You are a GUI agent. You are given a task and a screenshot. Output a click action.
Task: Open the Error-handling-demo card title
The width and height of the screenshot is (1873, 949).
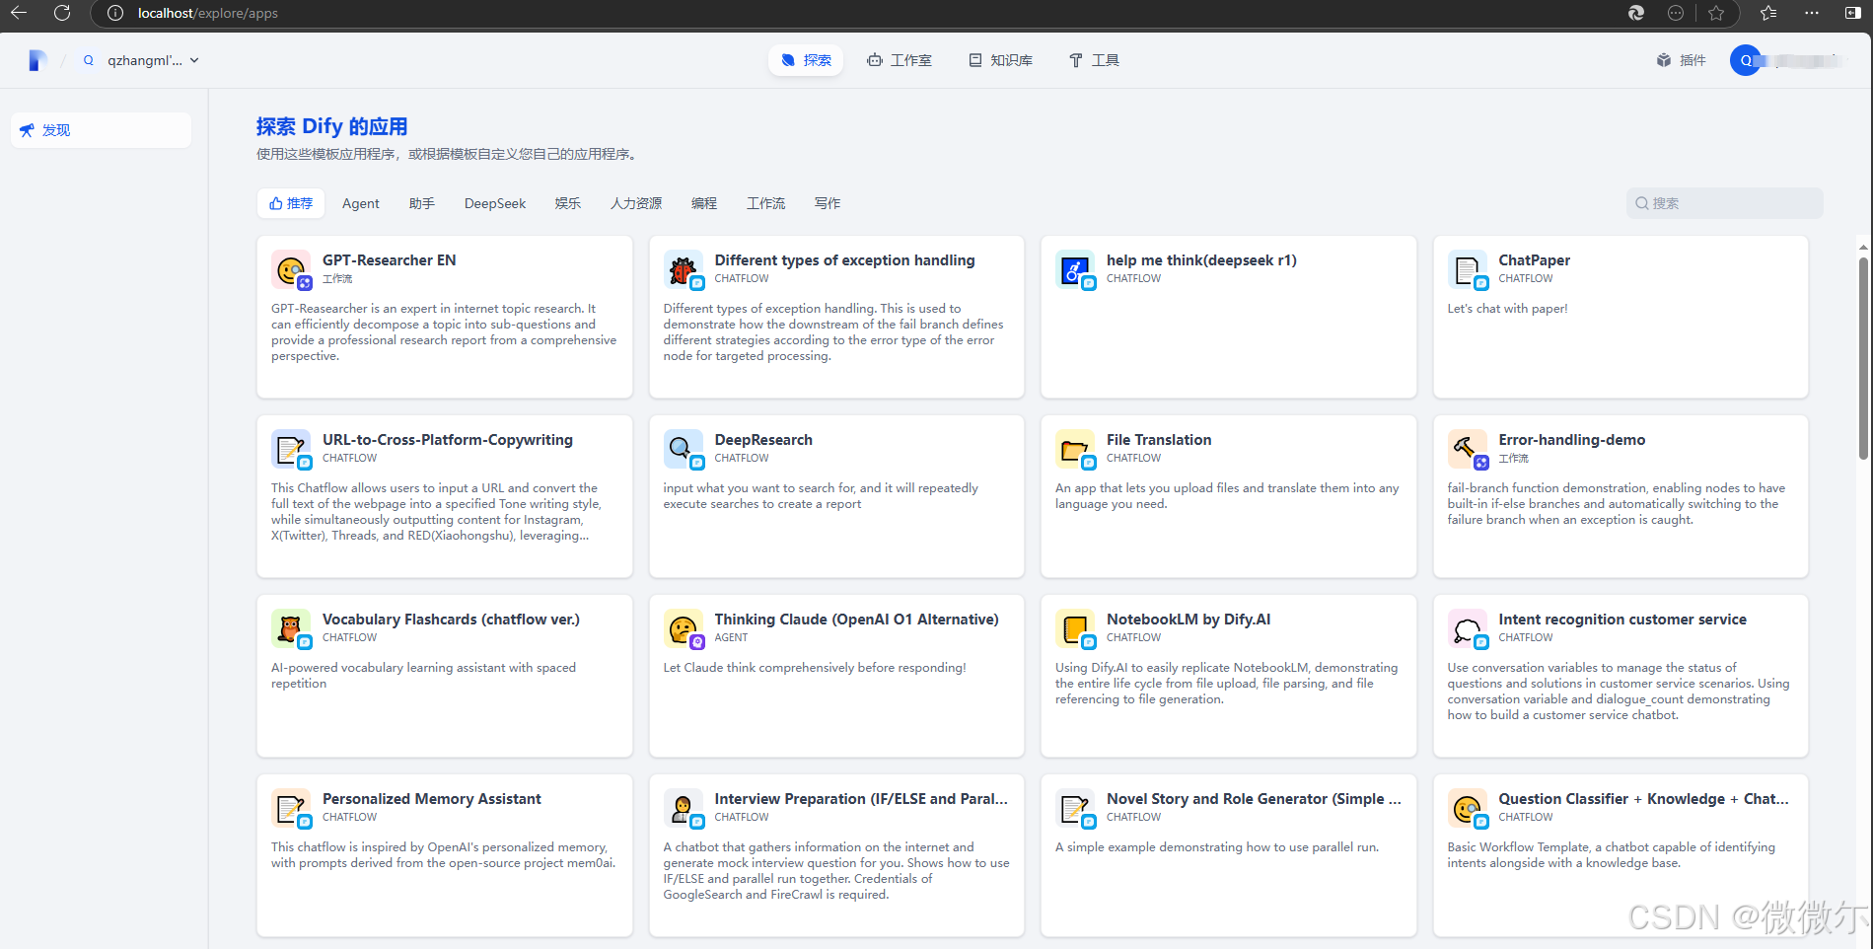(1571, 440)
